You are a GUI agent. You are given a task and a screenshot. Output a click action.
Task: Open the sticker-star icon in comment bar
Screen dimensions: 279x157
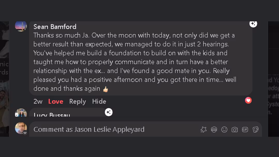pos(204,130)
